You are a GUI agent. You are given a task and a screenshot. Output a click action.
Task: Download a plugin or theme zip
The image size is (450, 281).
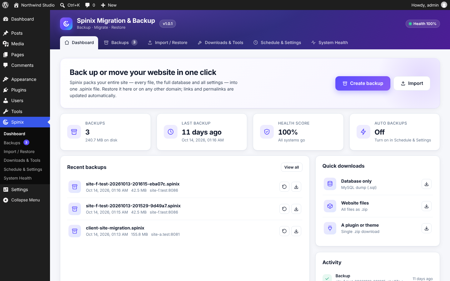(x=427, y=228)
